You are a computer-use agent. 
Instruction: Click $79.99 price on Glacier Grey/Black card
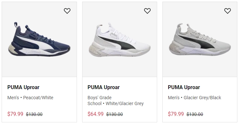point(176,114)
